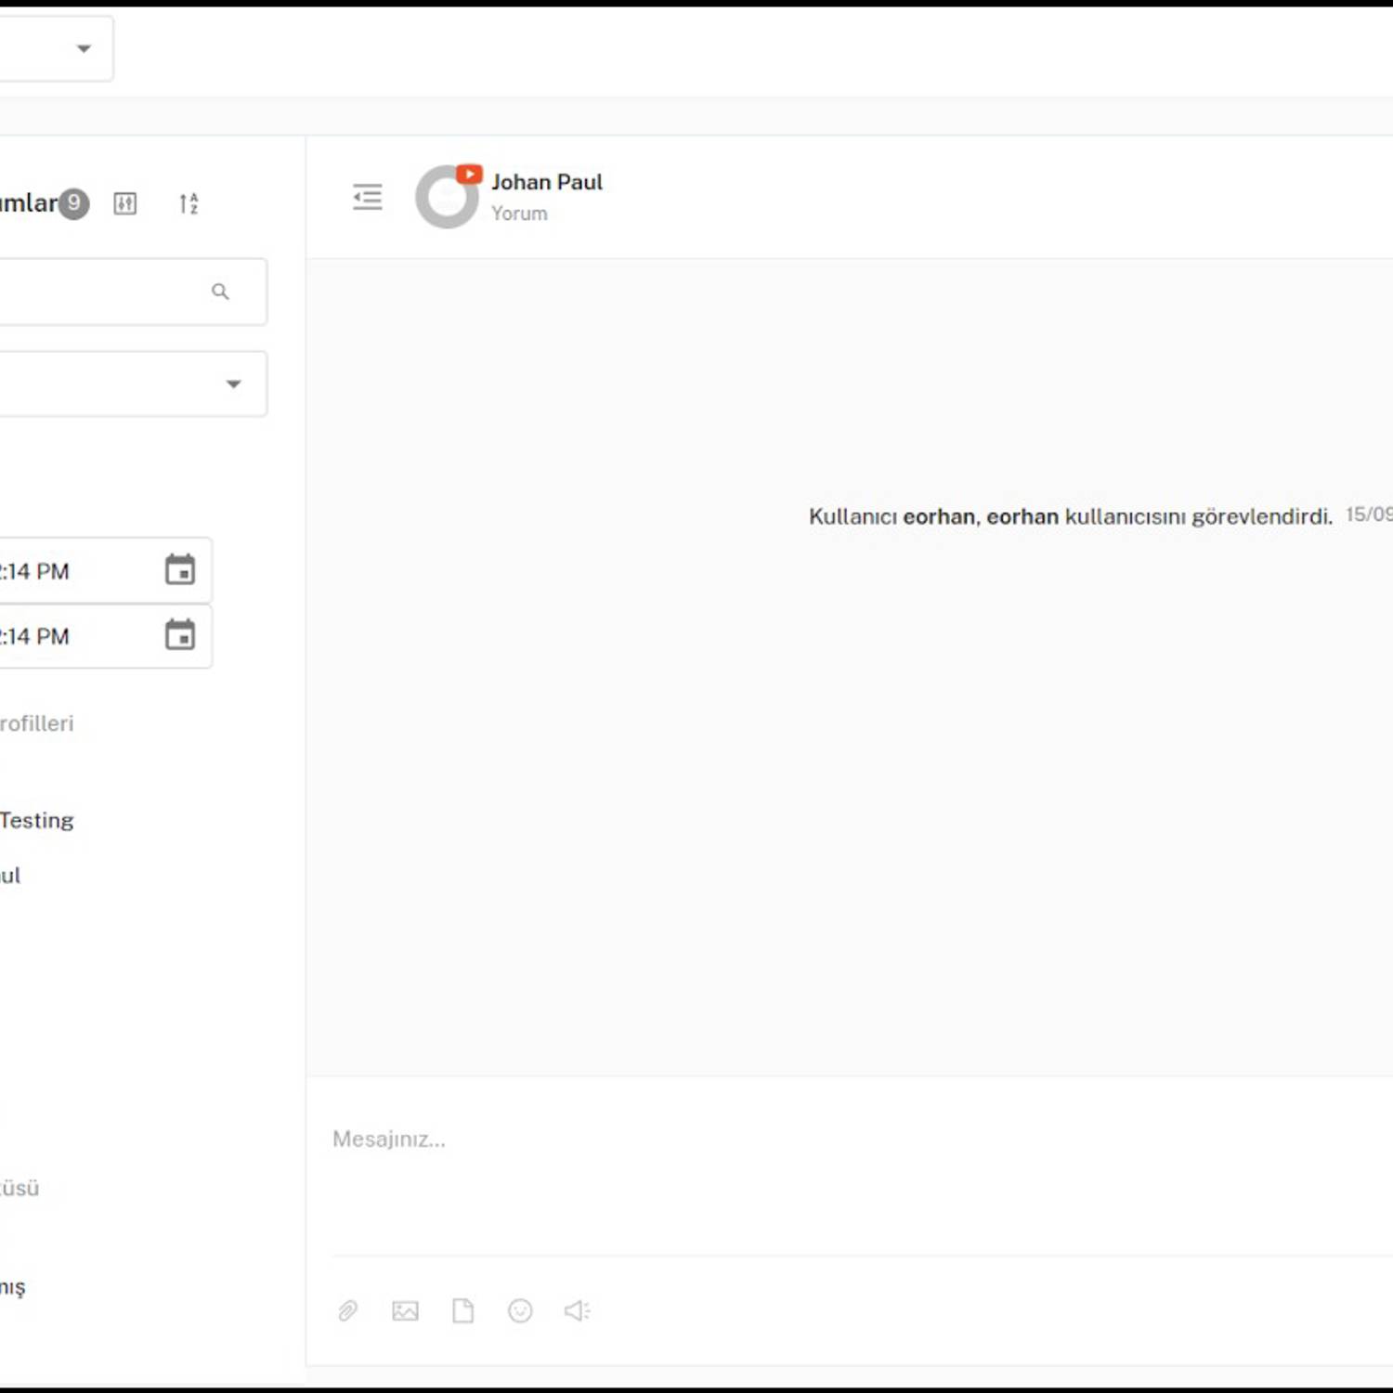1393x1393 pixels.
Task: Open the emoji picker
Action: [520, 1310]
